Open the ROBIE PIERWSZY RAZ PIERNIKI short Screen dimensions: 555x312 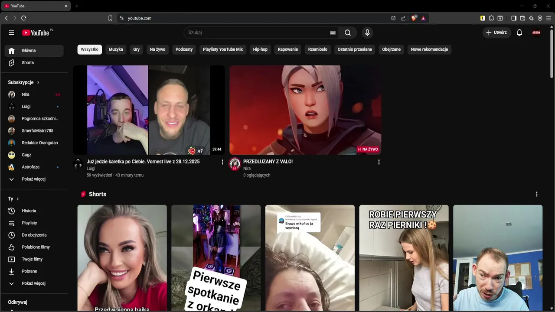pyautogui.click(x=404, y=258)
